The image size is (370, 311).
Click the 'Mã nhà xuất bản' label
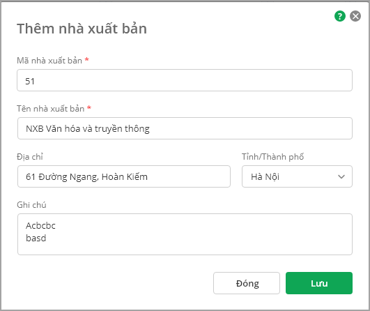click(x=49, y=61)
